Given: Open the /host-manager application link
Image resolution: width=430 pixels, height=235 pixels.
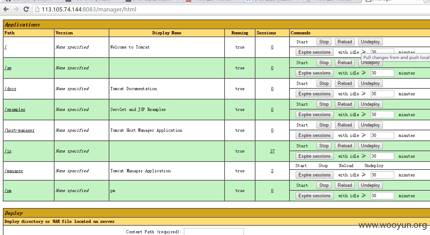Looking at the screenshot, I should pos(19,130).
